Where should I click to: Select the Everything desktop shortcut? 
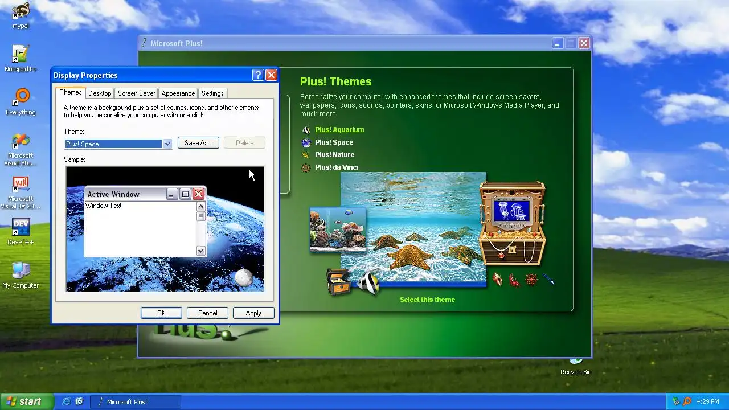coord(21,102)
